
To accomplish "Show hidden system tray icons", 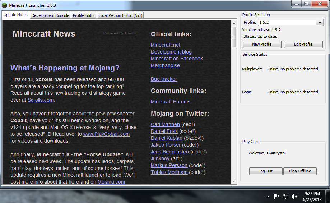I will (x=268, y=197).
